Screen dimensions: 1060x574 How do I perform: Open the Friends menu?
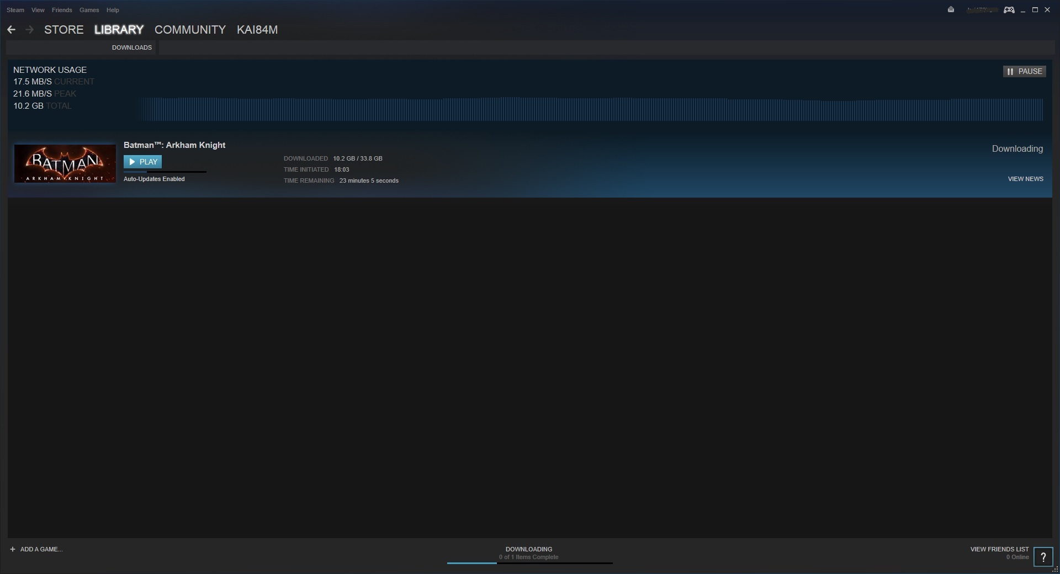(x=62, y=10)
